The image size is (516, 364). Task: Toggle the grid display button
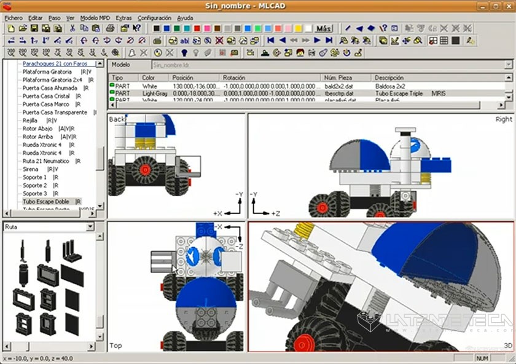pyautogui.click(x=444, y=41)
